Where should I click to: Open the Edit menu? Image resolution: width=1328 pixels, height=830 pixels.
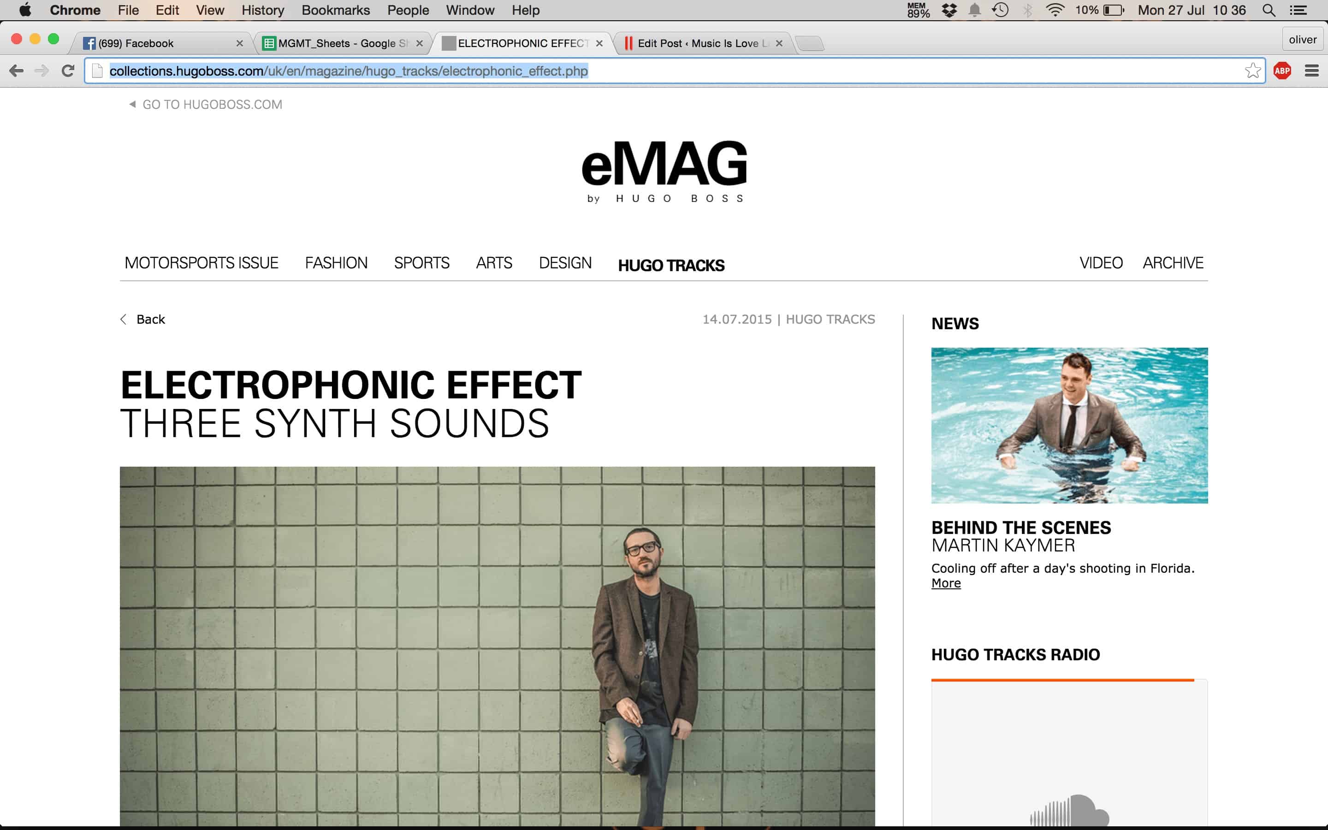click(x=167, y=10)
